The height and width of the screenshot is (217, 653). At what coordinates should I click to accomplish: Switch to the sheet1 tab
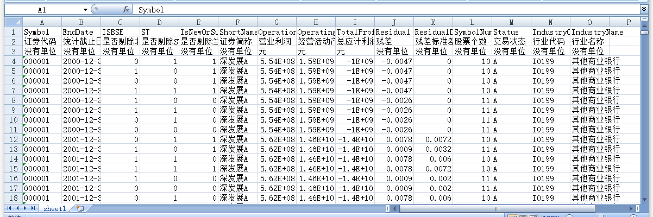coord(55,208)
